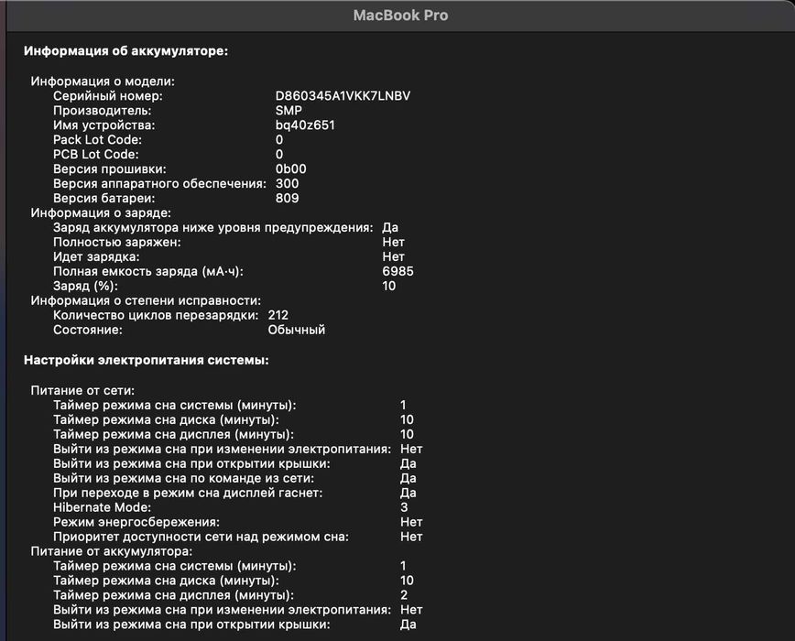Image resolution: width=795 pixels, height=641 pixels.
Task: Click "При переходе в режим сна дисплей гаснет:"
Action: pyautogui.click(x=188, y=493)
